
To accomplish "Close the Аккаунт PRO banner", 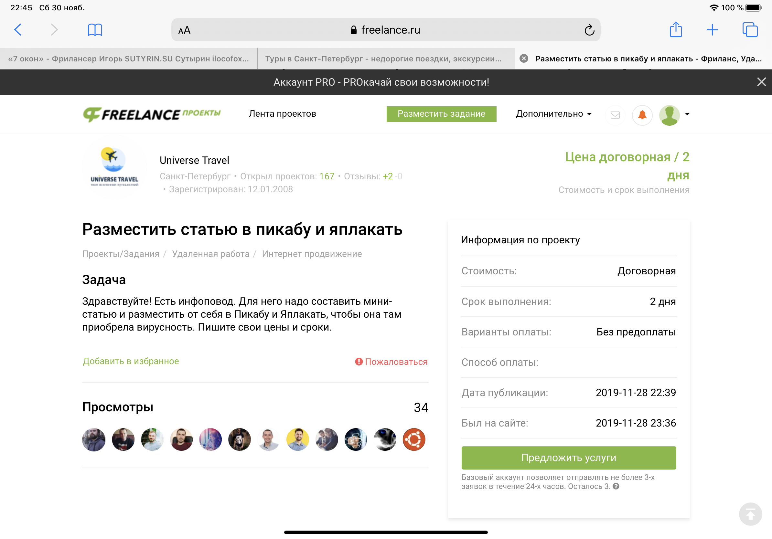I will coord(761,82).
